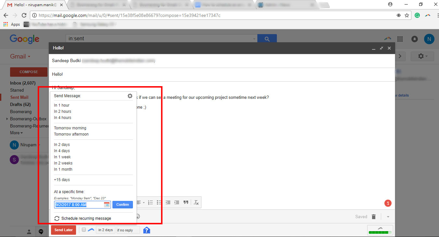439x237 pixels.
Task: Open Boomerang send-later settings gear
Action: [130, 96]
